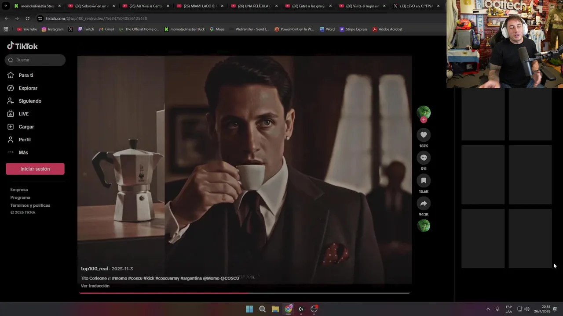563x316 pixels.
Task: Click the #momo hashtag
Action: (119, 278)
